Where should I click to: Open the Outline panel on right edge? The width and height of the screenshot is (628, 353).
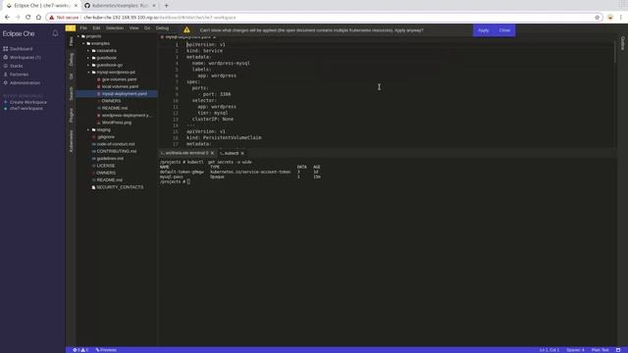pos(623,43)
